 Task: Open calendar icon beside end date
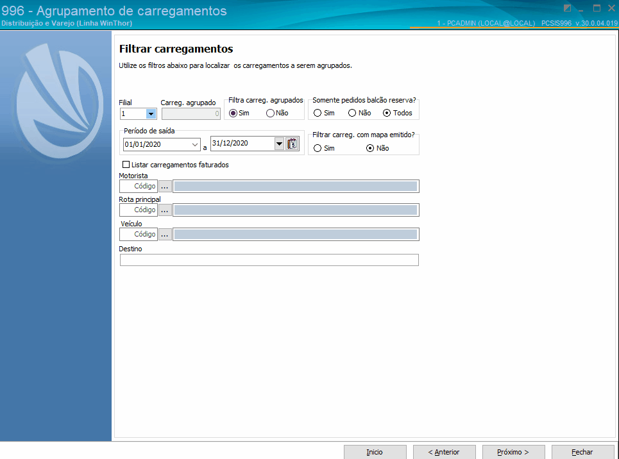[292, 144]
